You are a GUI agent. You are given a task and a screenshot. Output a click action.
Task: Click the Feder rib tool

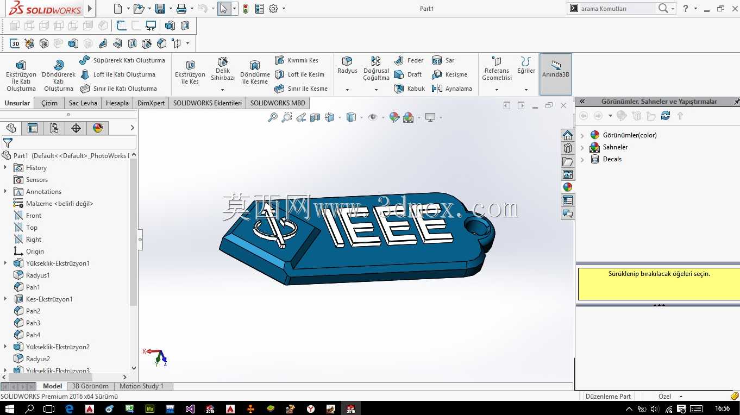point(409,60)
